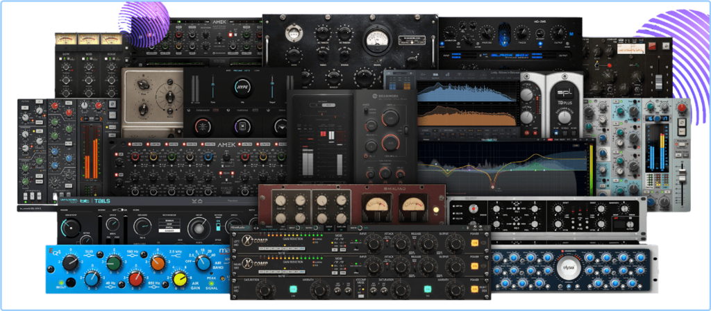711x311 pixels.
Task: Click the red dip node on the EQ curve display
Action: [494, 187]
